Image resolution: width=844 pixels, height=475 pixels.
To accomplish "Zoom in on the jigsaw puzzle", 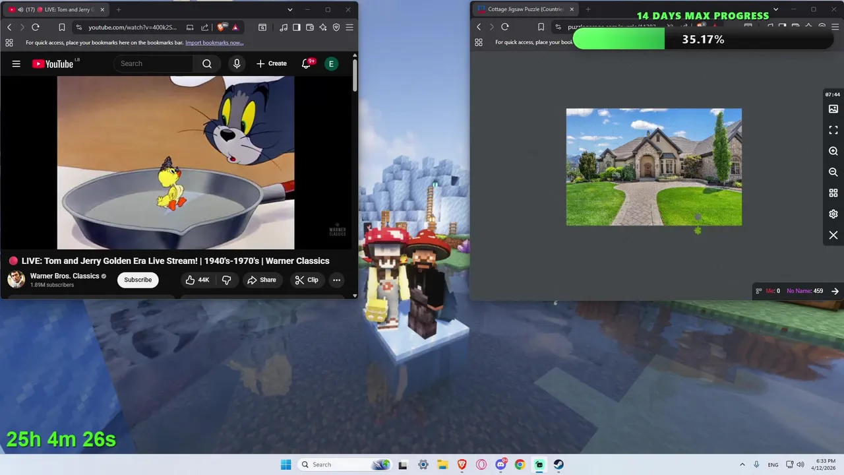I will pos(833,151).
